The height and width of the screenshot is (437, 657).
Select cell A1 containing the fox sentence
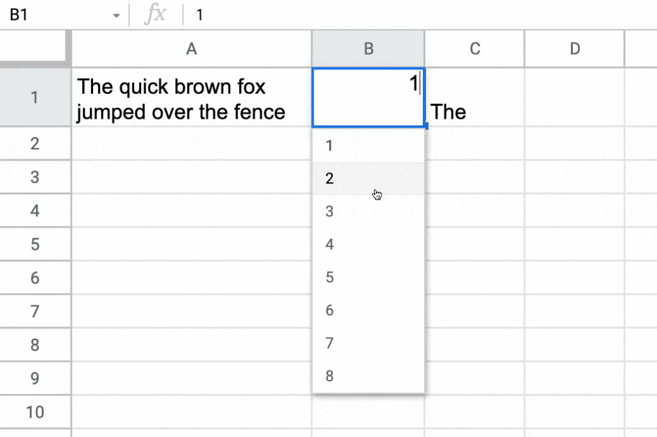[x=191, y=98]
